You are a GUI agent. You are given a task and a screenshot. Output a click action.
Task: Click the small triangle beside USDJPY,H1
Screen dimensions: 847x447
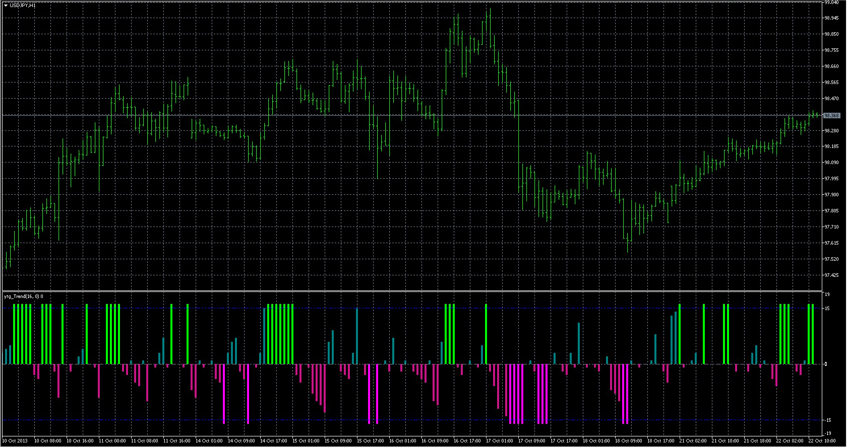tap(6, 5)
